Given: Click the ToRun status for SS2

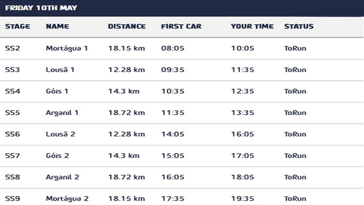Looking at the screenshot, I should click(x=295, y=48).
